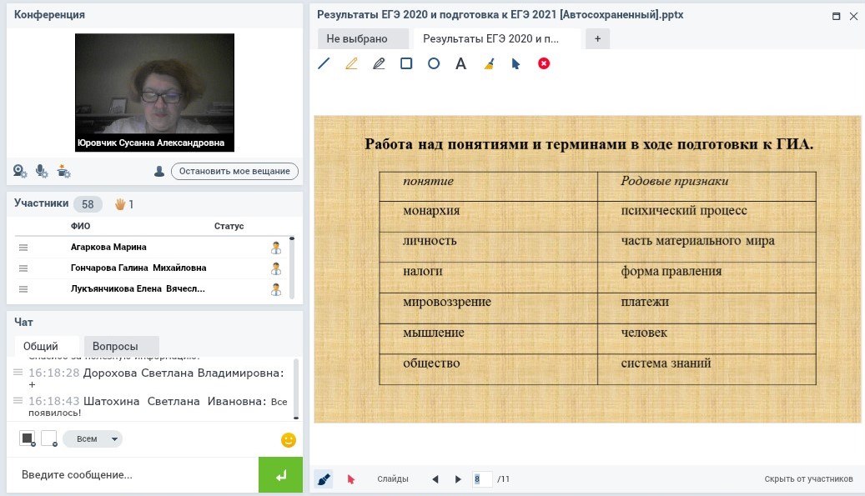The height and width of the screenshot is (496, 865).
Task: Go to the previous slide
Action: tap(435, 479)
